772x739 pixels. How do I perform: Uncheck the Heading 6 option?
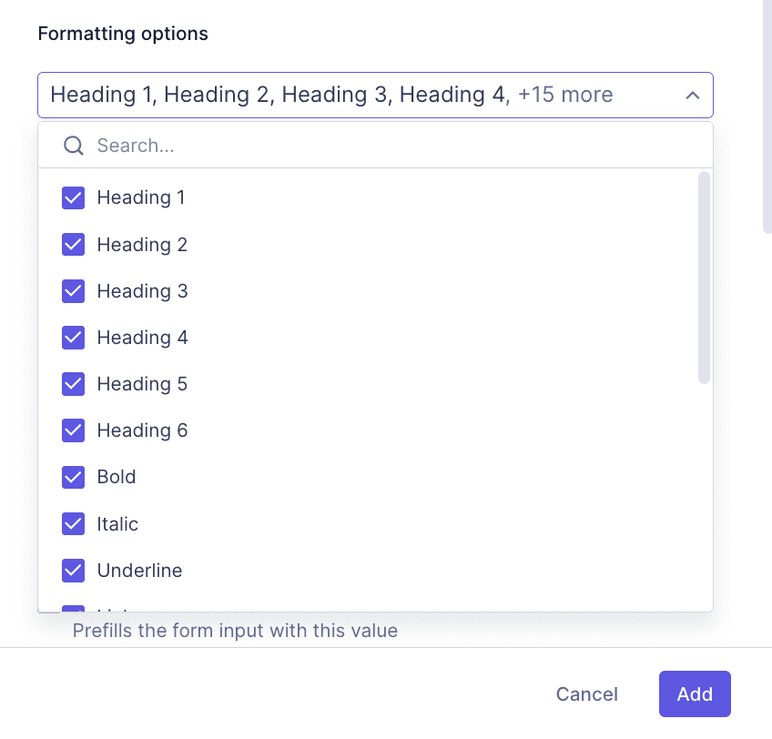click(x=73, y=430)
